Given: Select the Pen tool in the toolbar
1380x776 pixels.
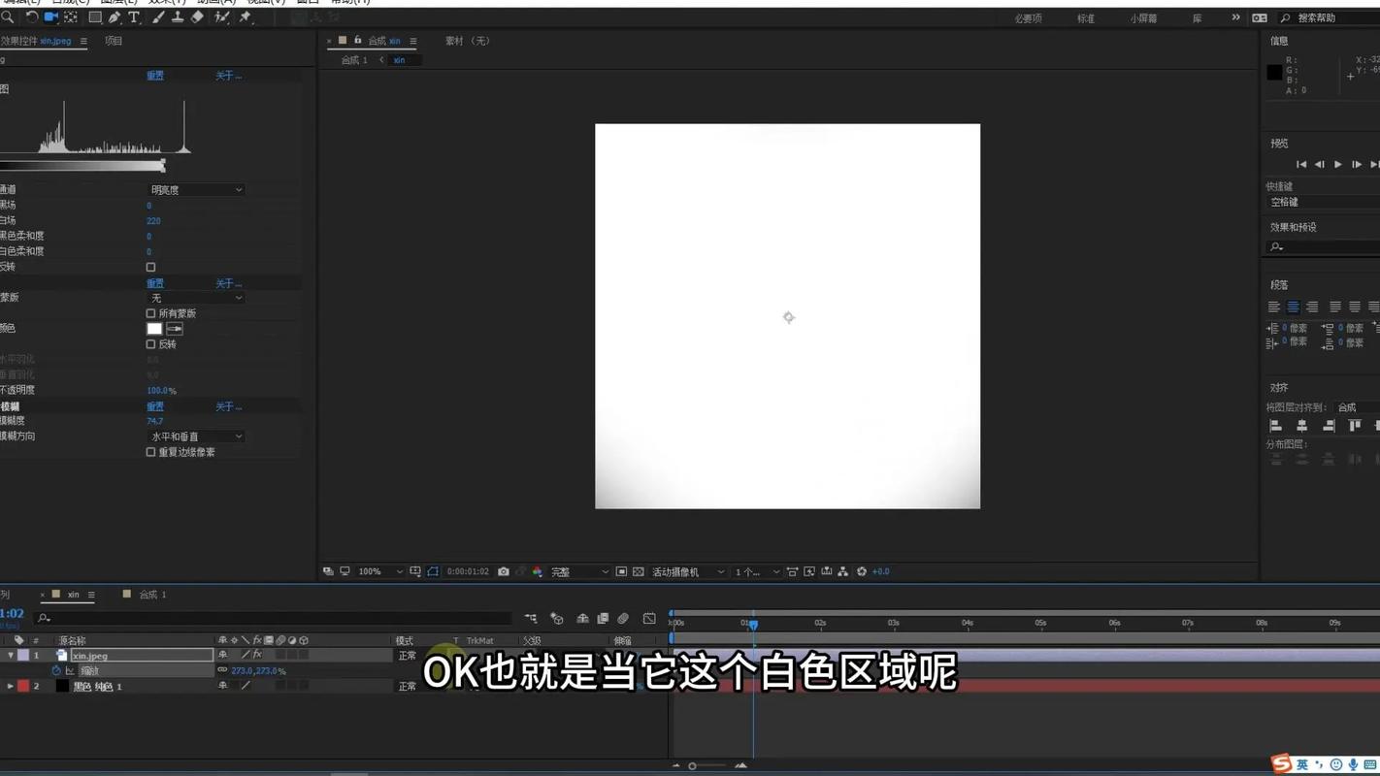Looking at the screenshot, I should tap(114, 16).
